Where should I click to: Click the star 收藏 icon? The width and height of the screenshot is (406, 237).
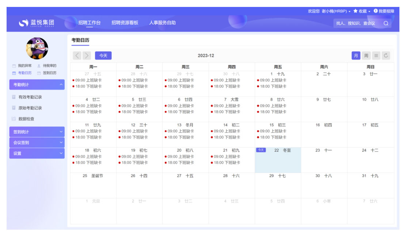coord(355,11)
